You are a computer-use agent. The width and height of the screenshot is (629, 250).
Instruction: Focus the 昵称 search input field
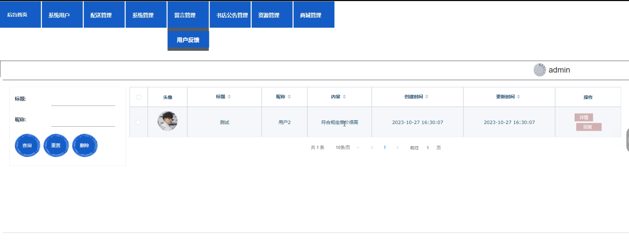tap(83, 120)
